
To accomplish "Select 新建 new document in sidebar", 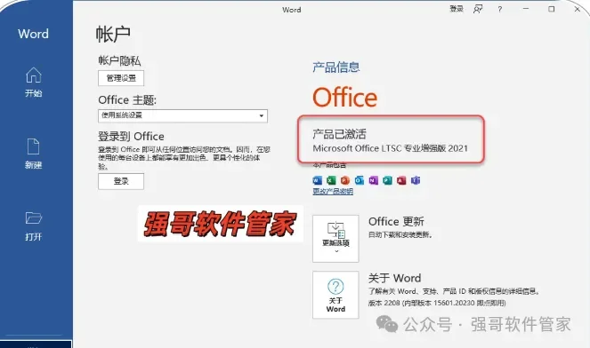I will (x=34, y=154).
